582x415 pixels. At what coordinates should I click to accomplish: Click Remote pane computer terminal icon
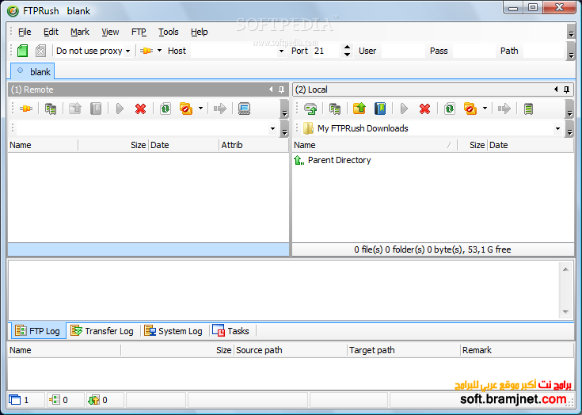coord(244,109)
